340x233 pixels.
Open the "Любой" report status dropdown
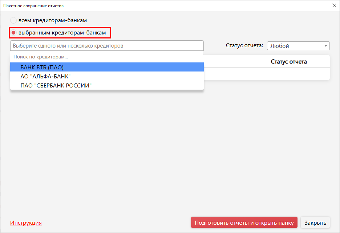pyautogui.click(x=295, y=46)
